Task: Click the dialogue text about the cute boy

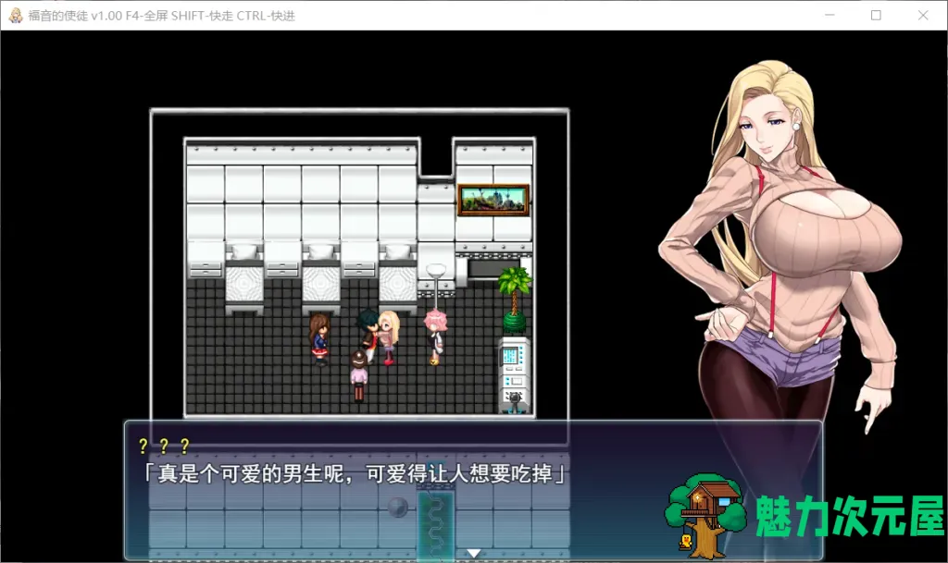Action: (x=355, y=473)
